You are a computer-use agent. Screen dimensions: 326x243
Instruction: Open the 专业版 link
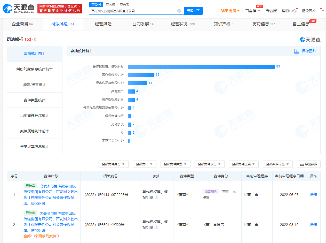click(x=271, y=11)
